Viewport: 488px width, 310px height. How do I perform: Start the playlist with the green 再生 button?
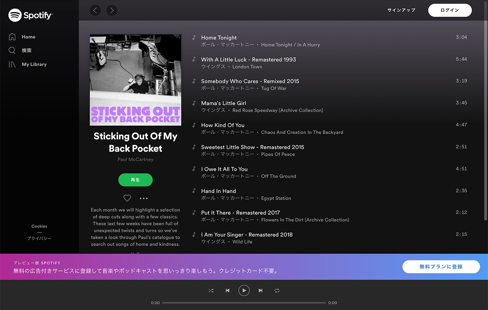pos(135,180)
